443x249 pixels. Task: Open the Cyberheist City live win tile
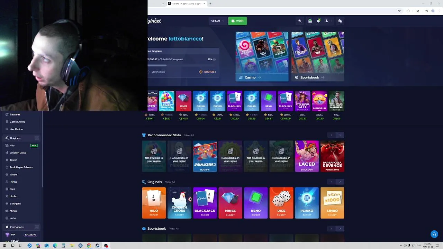302,101
